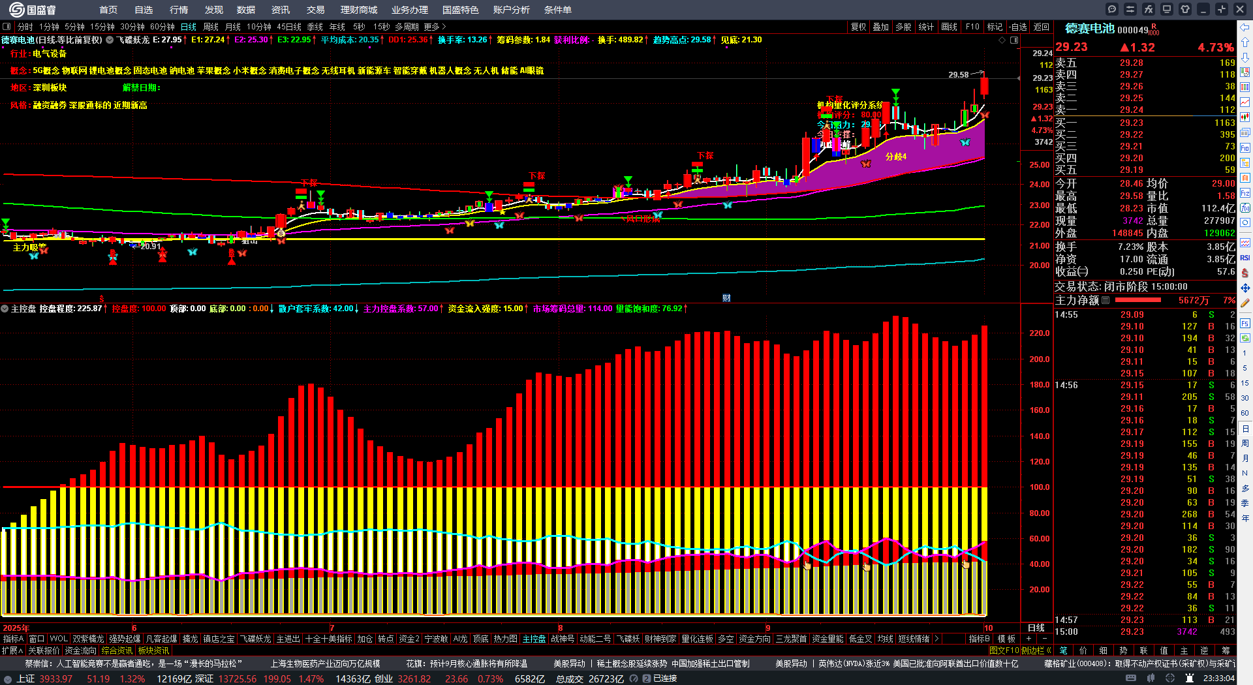Expand the 扩展 panel expander
The height and width of the screenshot is (685, 1253).
click(12, 650)
